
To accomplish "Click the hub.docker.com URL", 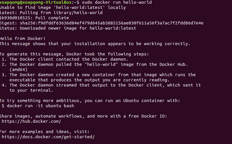I will (x=31, y=121).
